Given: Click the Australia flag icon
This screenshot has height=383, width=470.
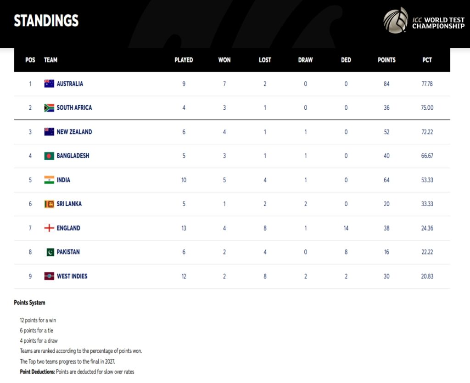Looking at the screenshot, I should tap(49, 84).
